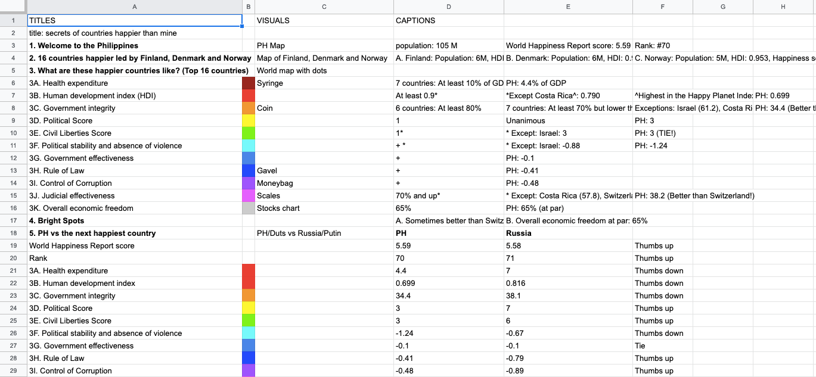Click the 'Coin' cell
Image resolution: width=816 pixels, height=377 pixels.
[x=324, y=108]
